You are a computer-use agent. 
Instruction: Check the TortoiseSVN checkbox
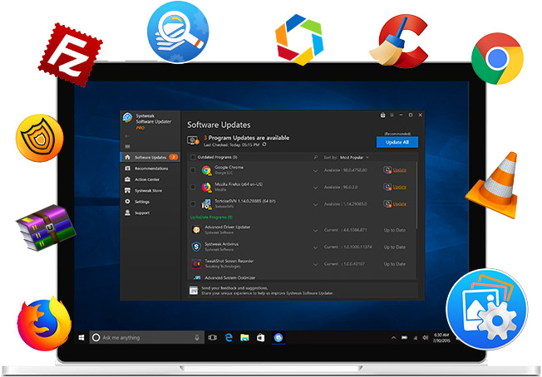point(193,203)
